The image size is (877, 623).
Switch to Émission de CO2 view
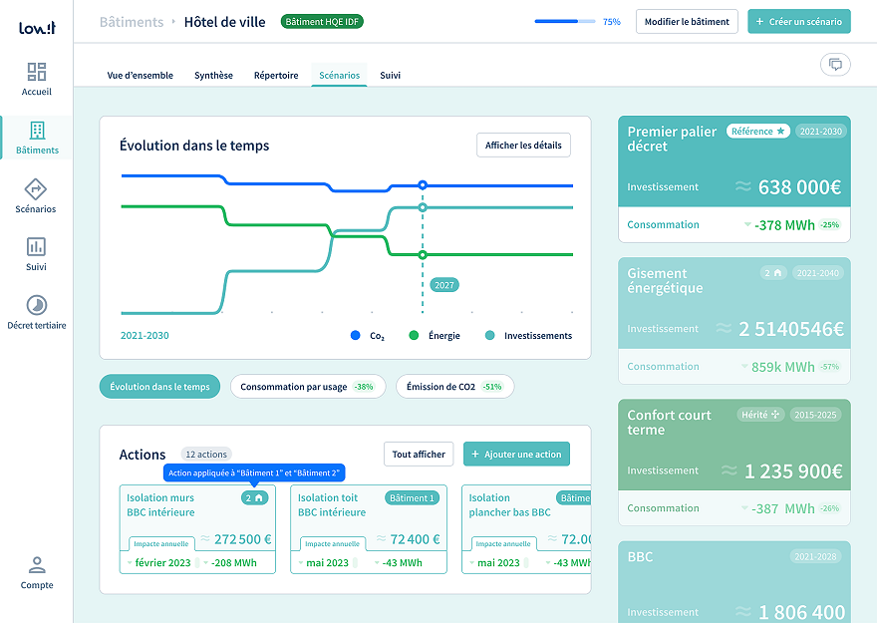coord(454,387)
